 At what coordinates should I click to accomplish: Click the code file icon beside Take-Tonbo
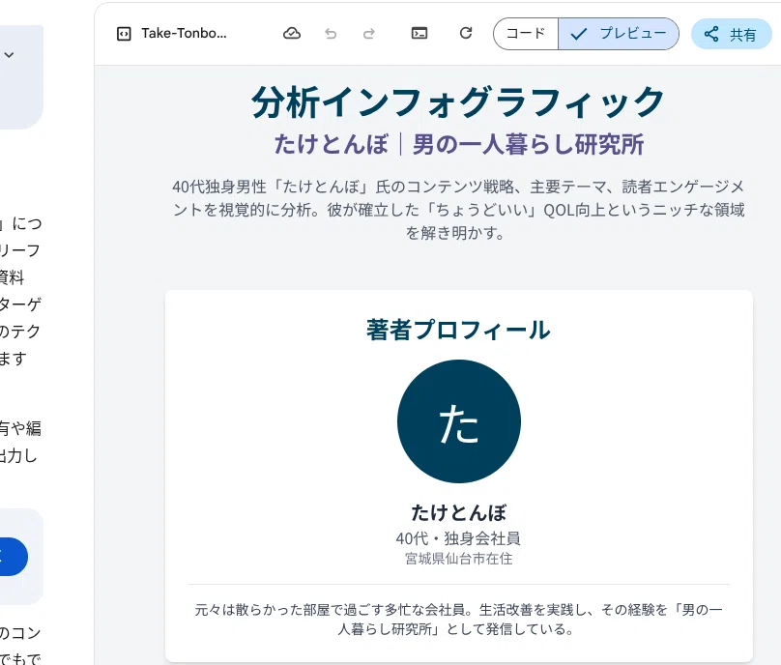click(x=124, y=34)
